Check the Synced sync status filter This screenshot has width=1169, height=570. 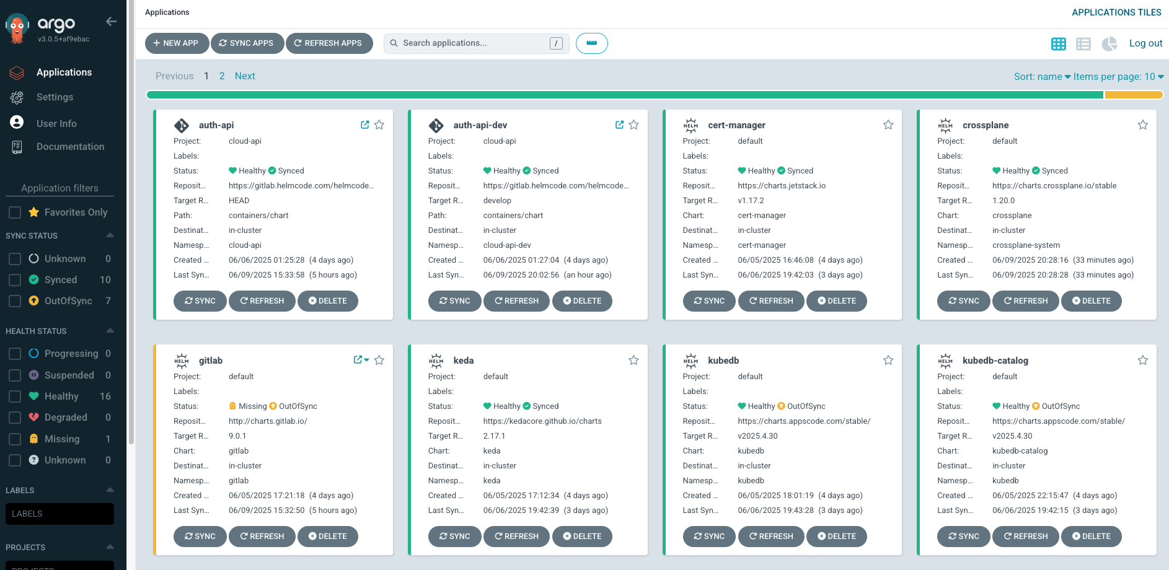pos(15,279)
